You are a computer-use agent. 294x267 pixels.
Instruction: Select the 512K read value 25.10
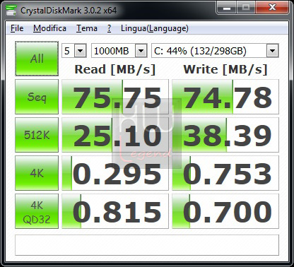point(115,135)
